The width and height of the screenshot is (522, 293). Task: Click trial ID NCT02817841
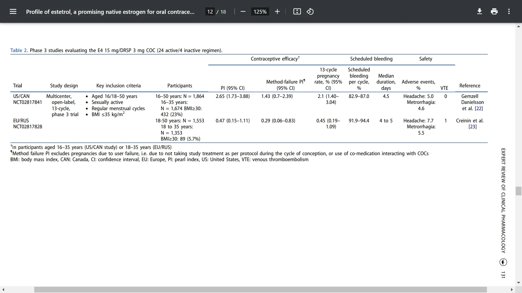27,102
